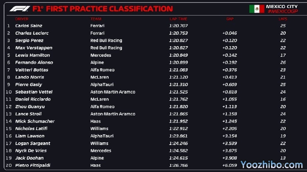Click Lewis Hamilton's lap time 1:20.849

(x=179, y=55)
